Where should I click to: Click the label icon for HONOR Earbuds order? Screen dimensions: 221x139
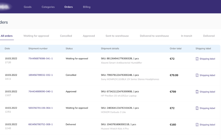[197, 108]
